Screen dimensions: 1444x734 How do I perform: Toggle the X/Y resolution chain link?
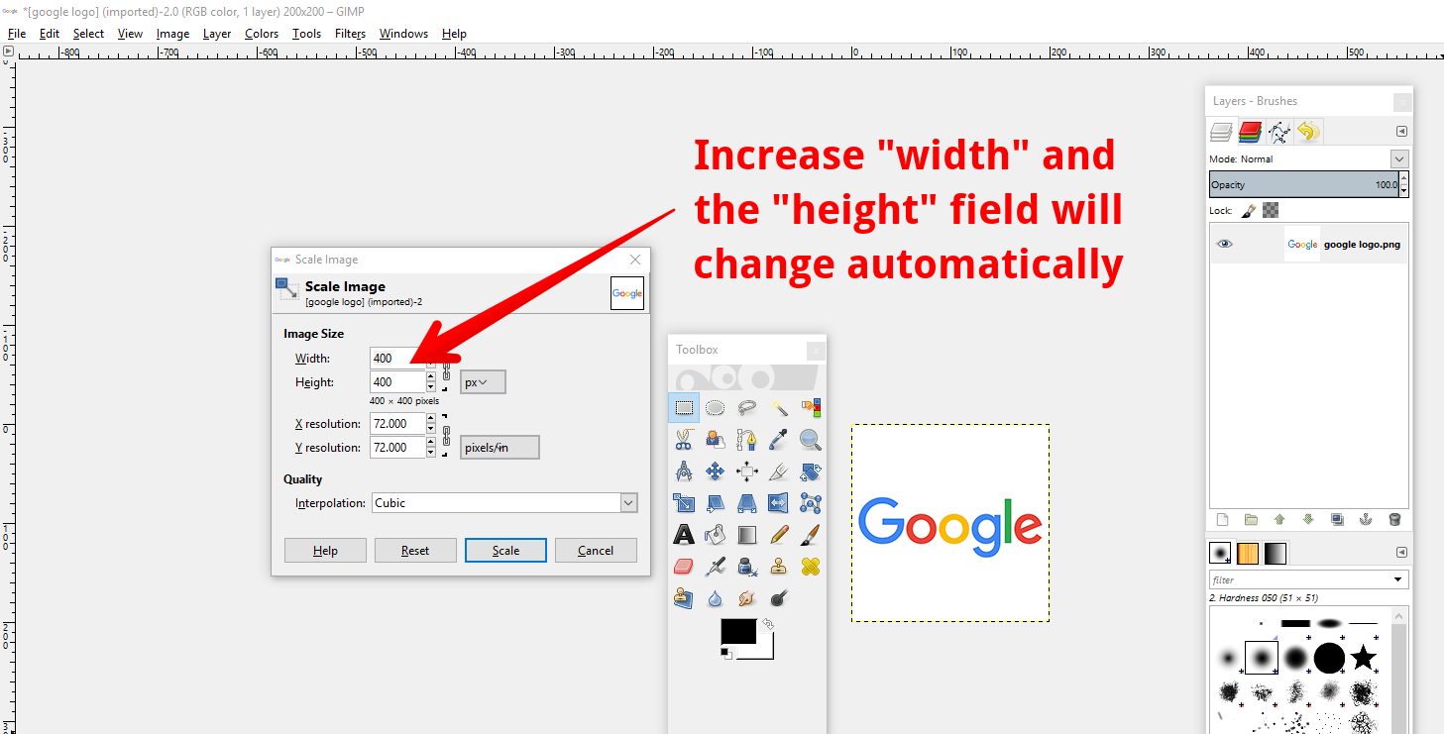point(446,436)
